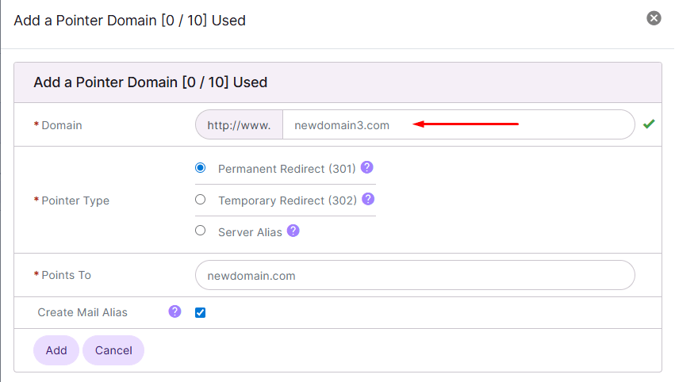This screenshot has height=382, width=675.
Task: Click the http://www. prefix box
Action: [240, 124]
